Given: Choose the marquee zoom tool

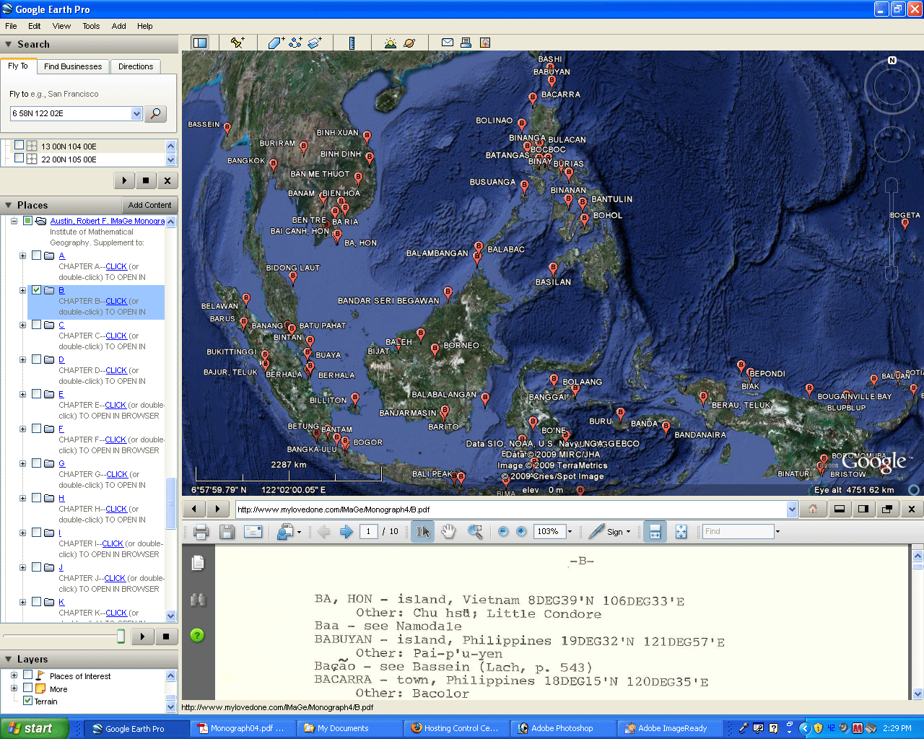Looking at the screenshot, I should point(475,532).
